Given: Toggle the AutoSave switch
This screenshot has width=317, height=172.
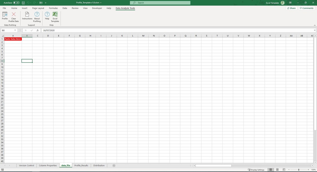Looking at the screenshot, I should [16, 3].
